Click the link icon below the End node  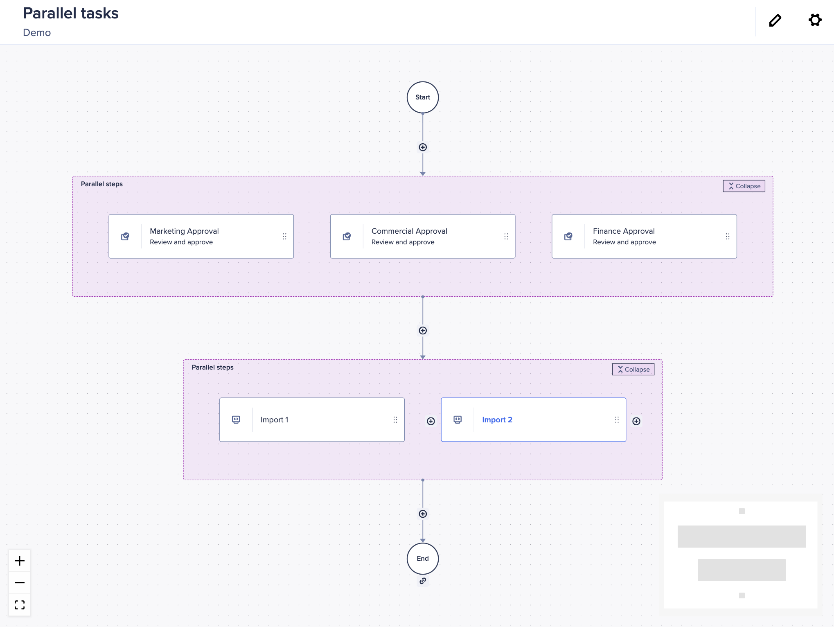pos(422,581)
